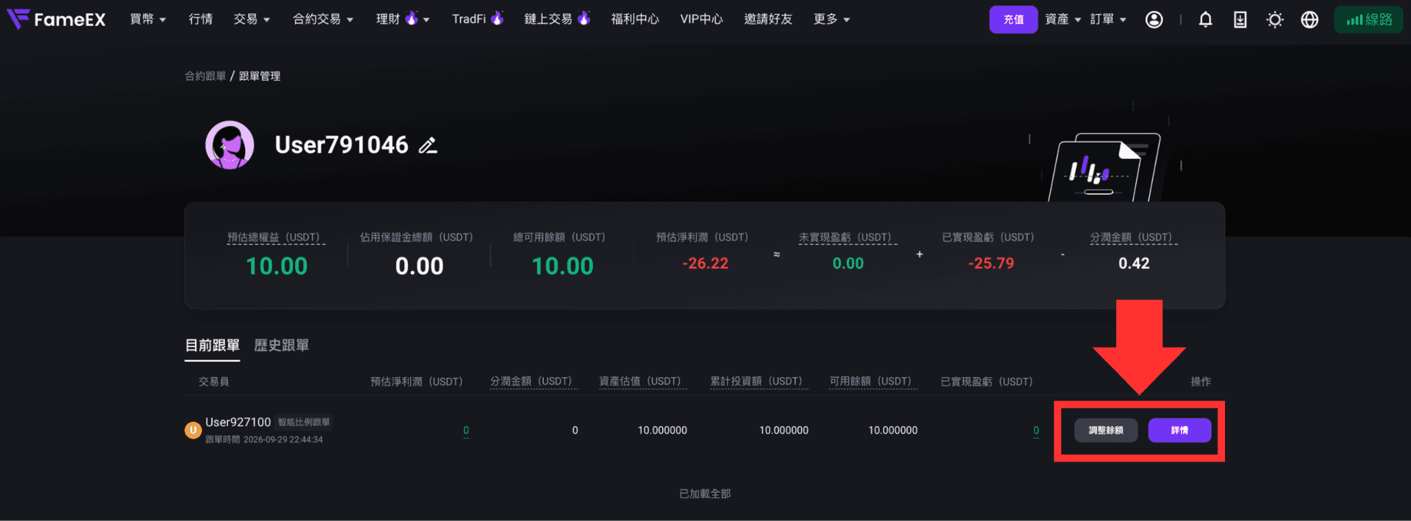Click the 累計投資額 (USDT) column header
This screenshot has width=1411, height=521.
[x=759, y=381]
